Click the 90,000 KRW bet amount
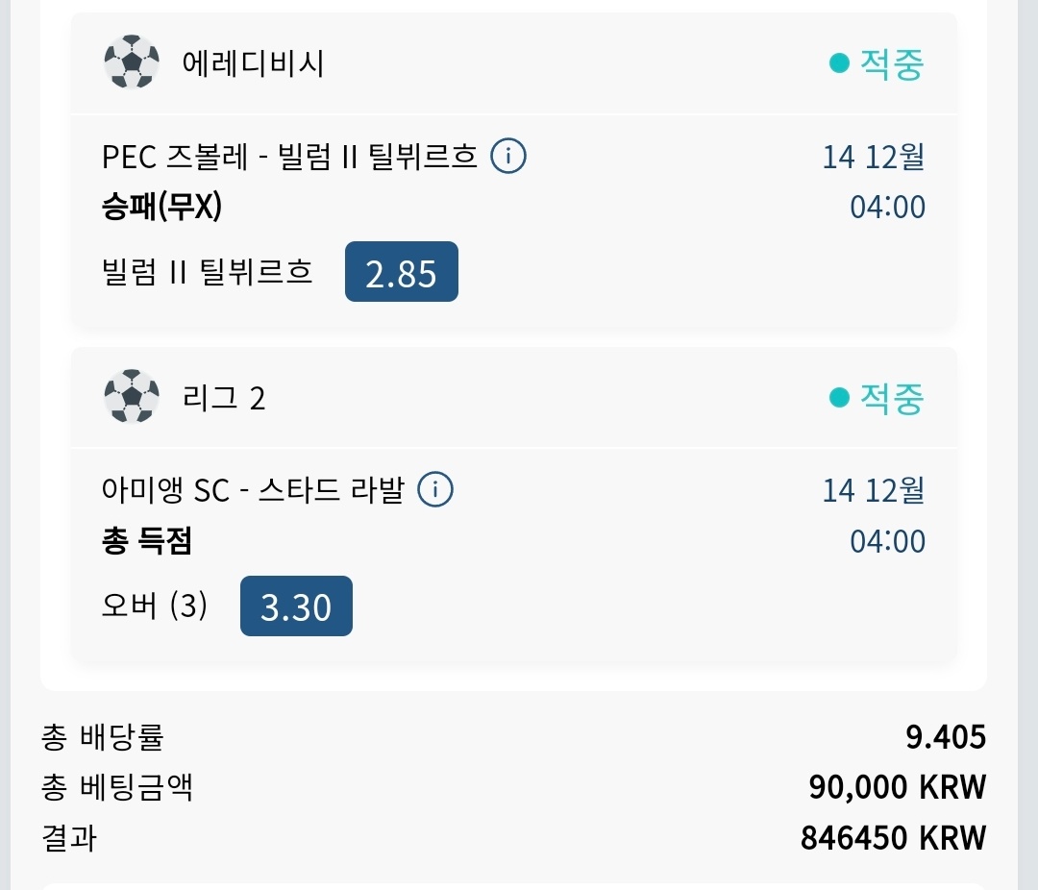Viewport: 1038px width, 890px height. click(898, 788)
